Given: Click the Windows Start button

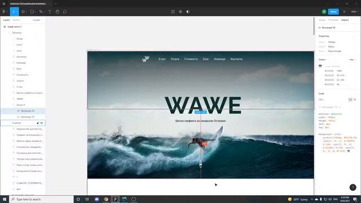Looking at the screenshot, I should tap(5, 199).
